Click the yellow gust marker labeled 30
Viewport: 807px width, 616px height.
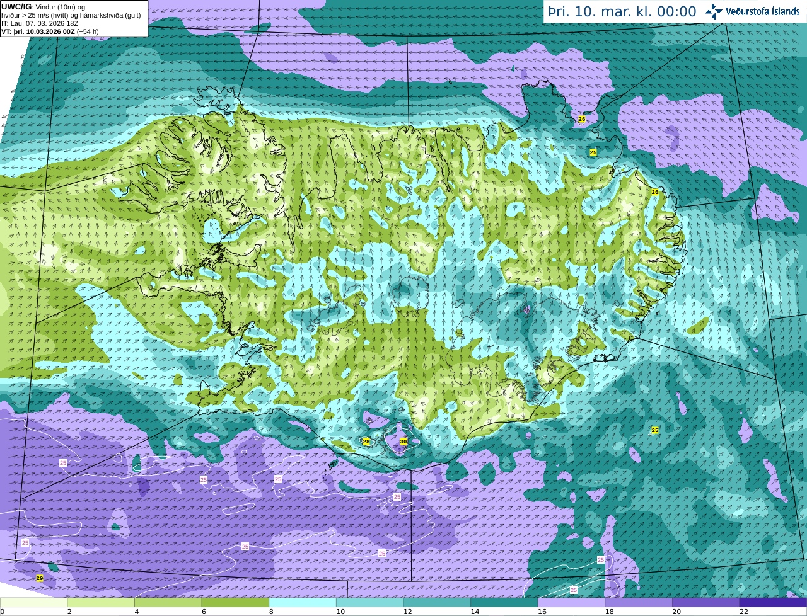pos(403,442)
